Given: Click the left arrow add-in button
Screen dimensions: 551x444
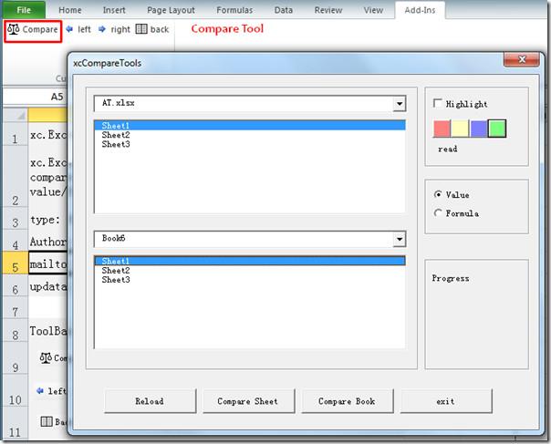Looking at the screenshot, I should [78, 29].
